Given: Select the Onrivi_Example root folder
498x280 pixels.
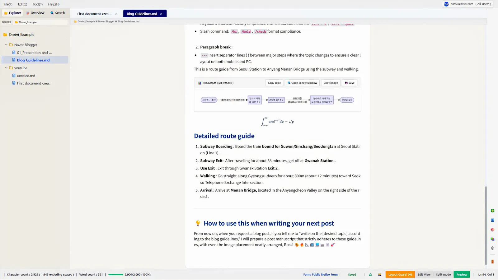Looking at the screenshot, I should pos(21,35).
